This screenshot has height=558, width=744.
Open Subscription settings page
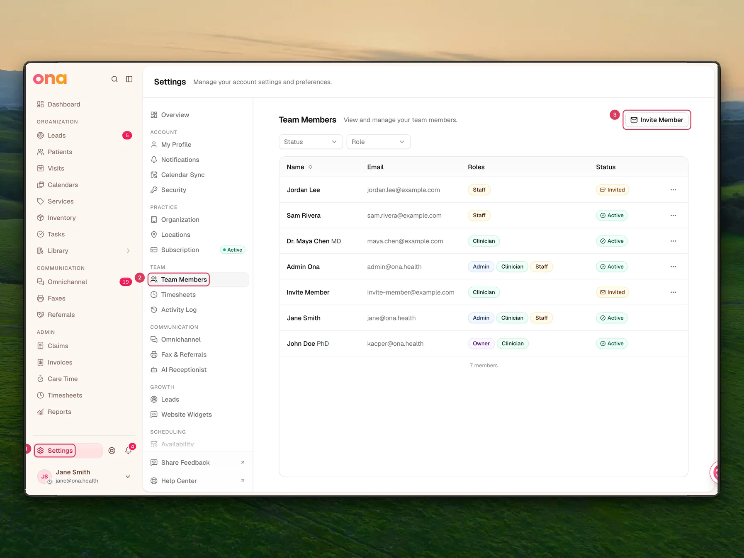pos(197,250)
